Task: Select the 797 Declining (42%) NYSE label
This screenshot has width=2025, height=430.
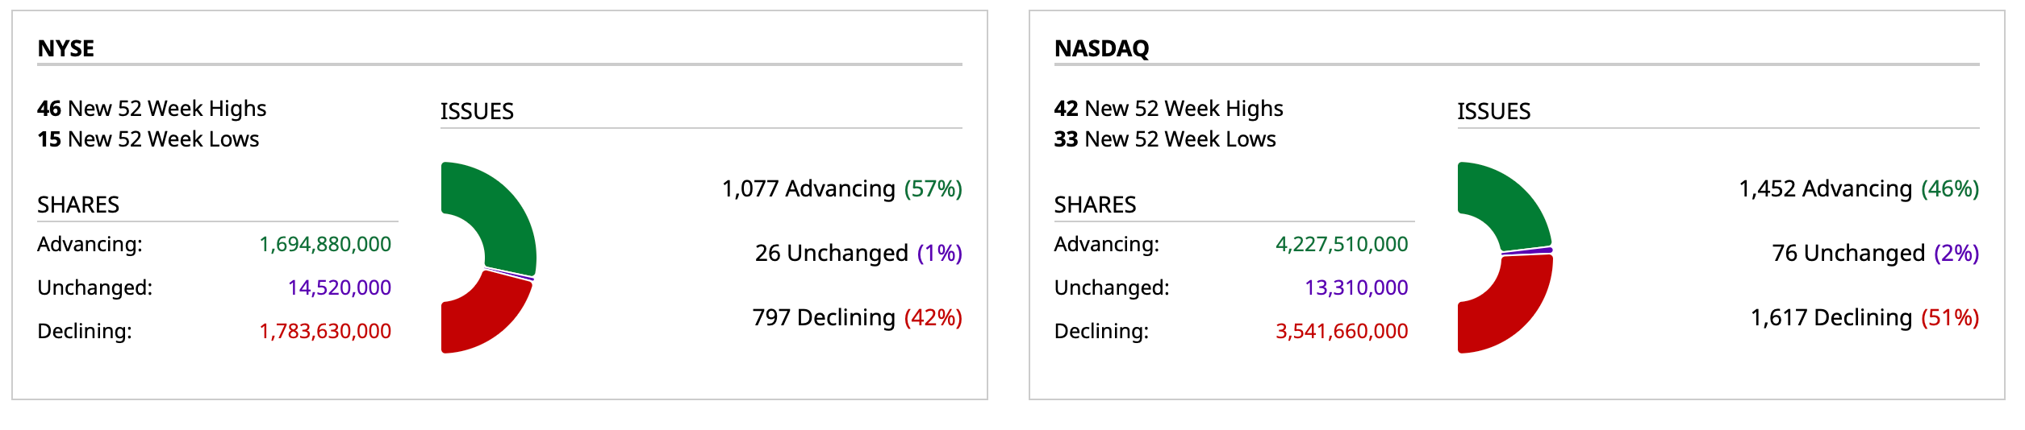Action: click(x=857, y=317)
